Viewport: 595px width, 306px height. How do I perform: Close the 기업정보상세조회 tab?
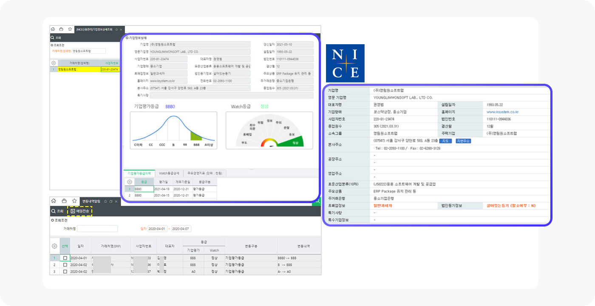pos(121,29)
